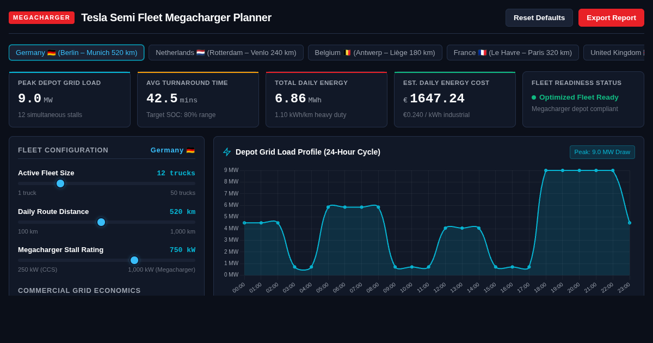Click Germany flag in Fleet Configuration header
Image resolution: width=653 pixels, height=343 pixels.
(190, 150)
